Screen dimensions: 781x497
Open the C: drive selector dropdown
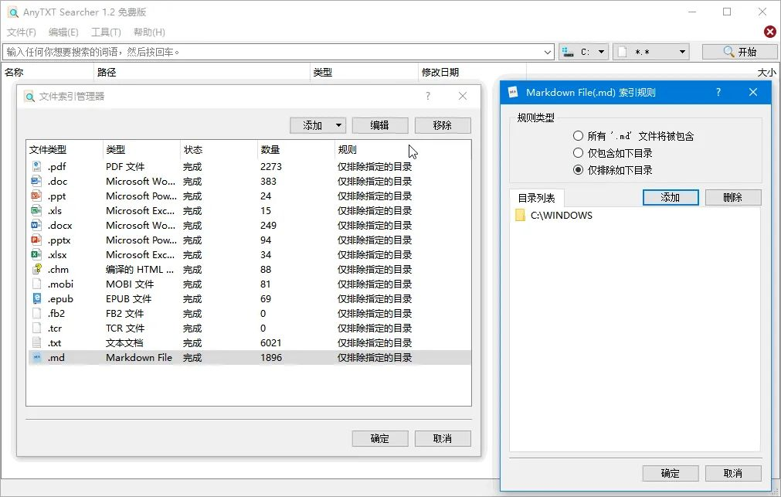point(601,52)
